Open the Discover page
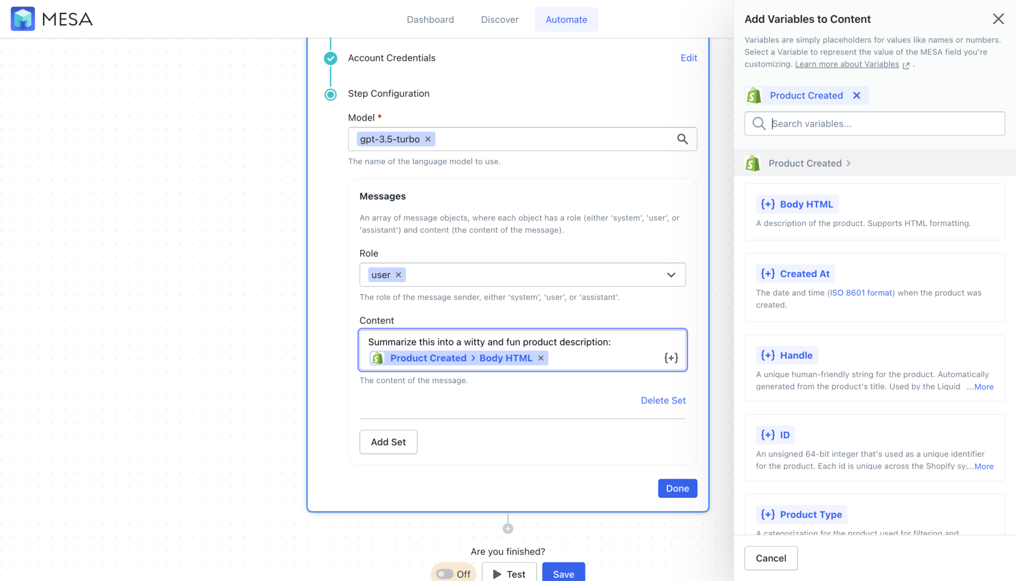 500,19
